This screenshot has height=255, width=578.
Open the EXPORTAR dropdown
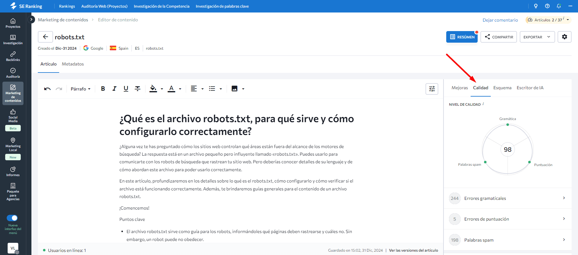click(x=537, y=37)
